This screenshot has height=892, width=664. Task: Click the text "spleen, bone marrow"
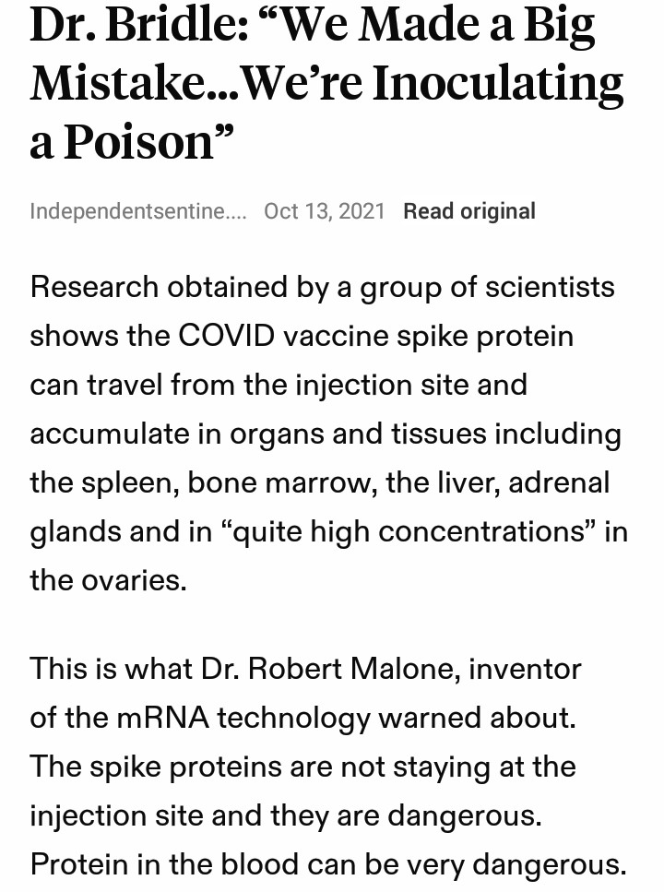point(222,483)
